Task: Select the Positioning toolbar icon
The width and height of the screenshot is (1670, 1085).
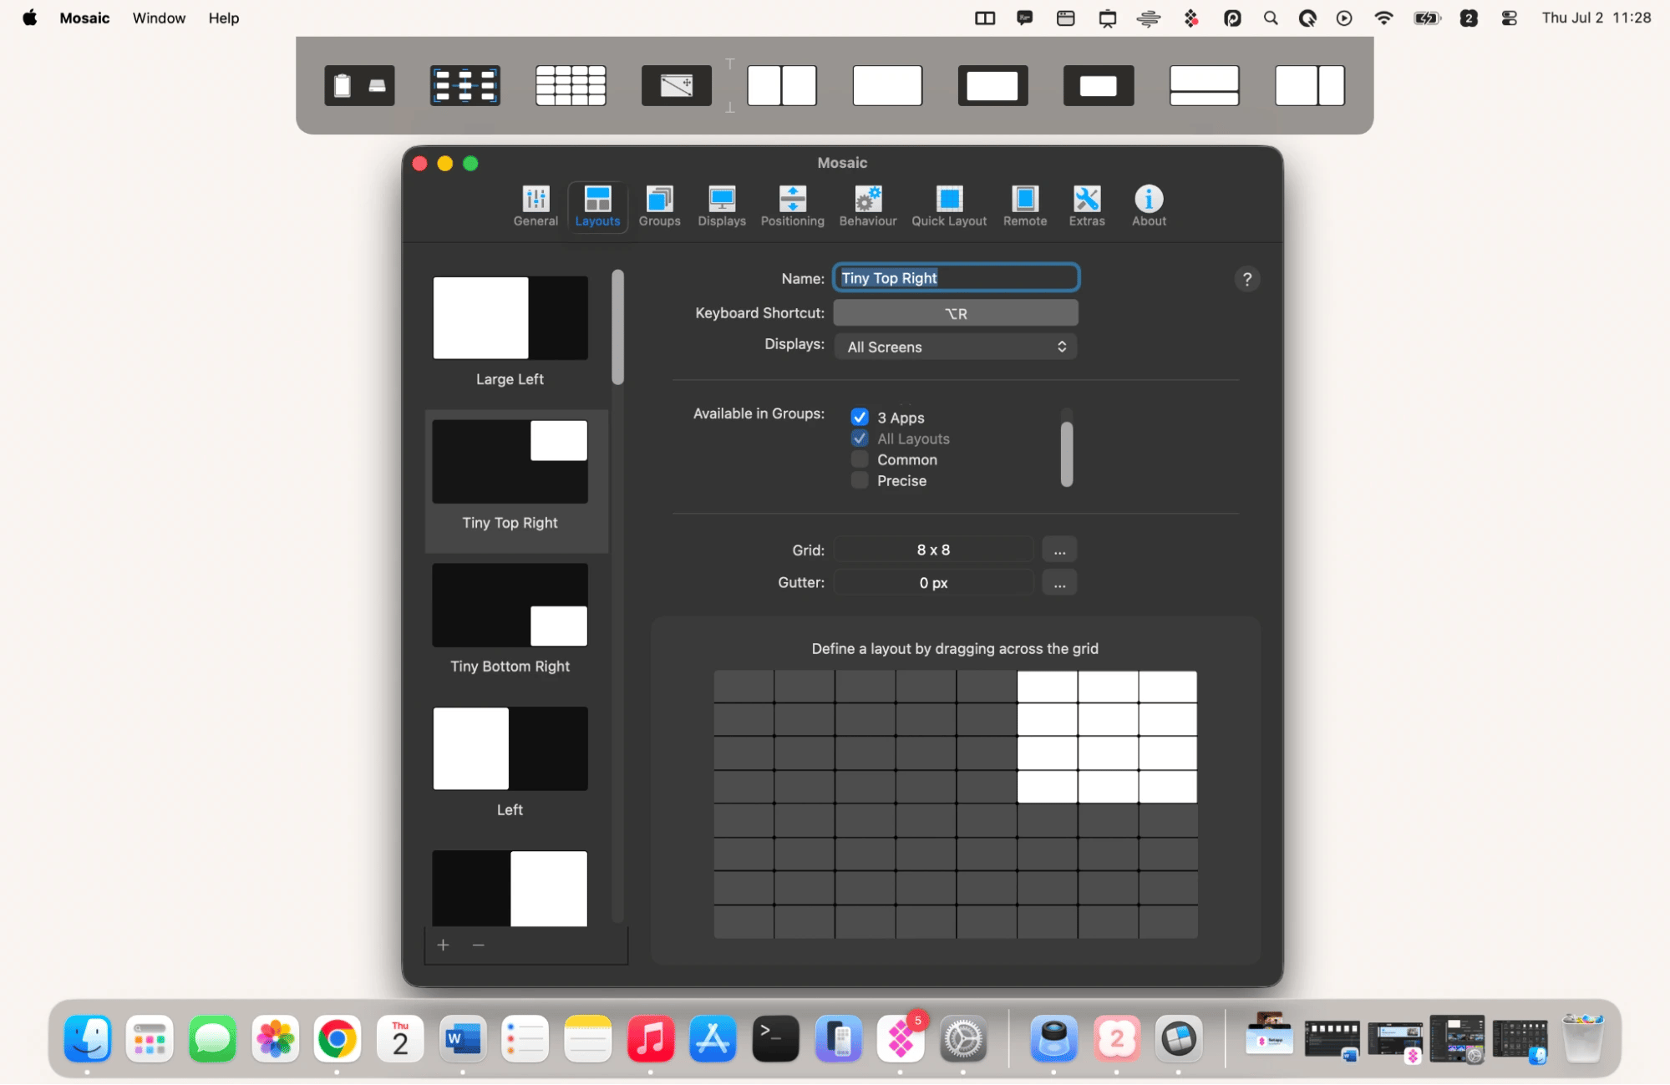Action: tap(792, 206)
